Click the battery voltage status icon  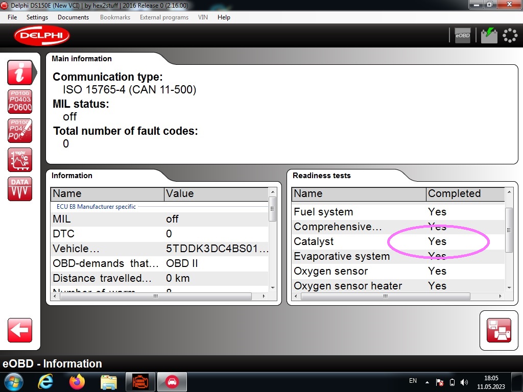tap(489, 35)
